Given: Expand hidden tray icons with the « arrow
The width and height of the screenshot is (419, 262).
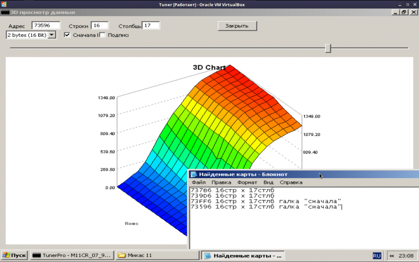Looking at the screenshot, I should pyautogui.click(x=392, y=256).
